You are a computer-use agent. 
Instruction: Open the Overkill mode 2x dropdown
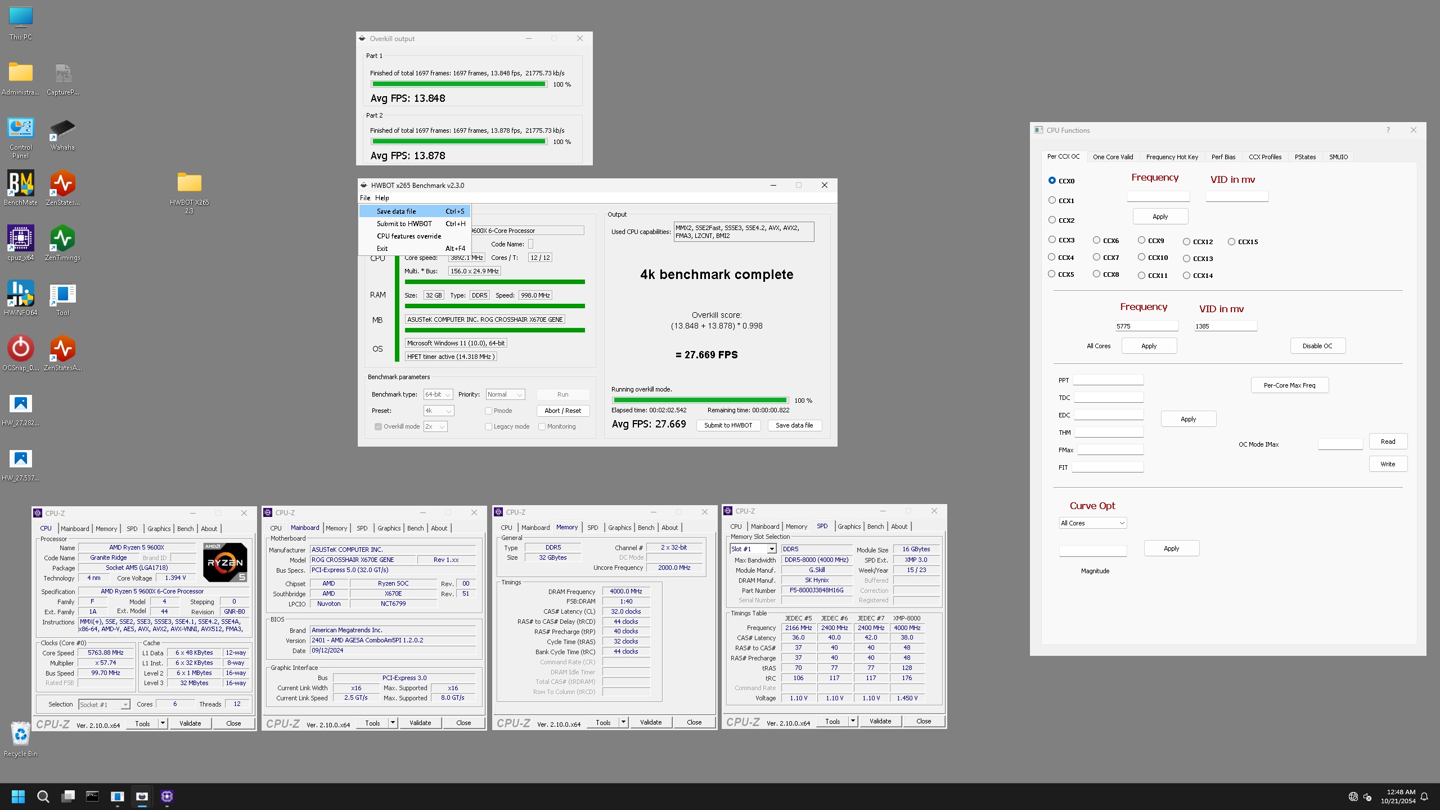click(435, 426)
